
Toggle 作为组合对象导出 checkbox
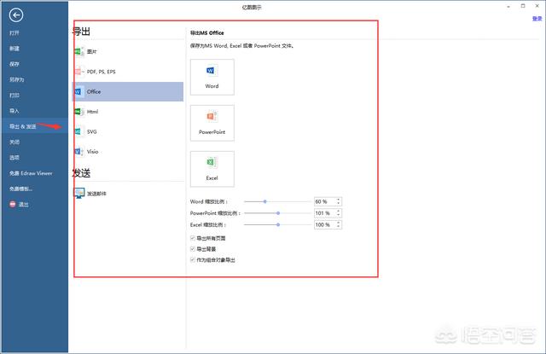click(193, 259)
